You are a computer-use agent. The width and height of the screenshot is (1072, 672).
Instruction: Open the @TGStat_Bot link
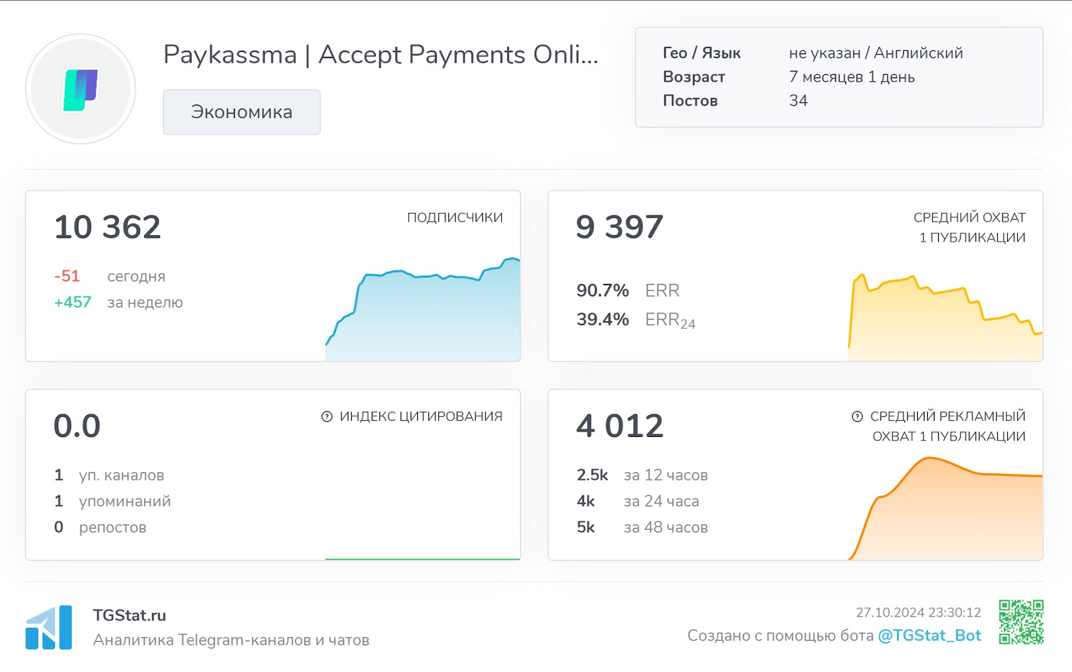click(x=929, y=635)
